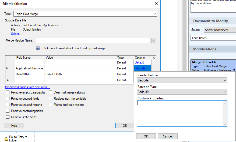Click the merge region name arrow button

(153, 40)
